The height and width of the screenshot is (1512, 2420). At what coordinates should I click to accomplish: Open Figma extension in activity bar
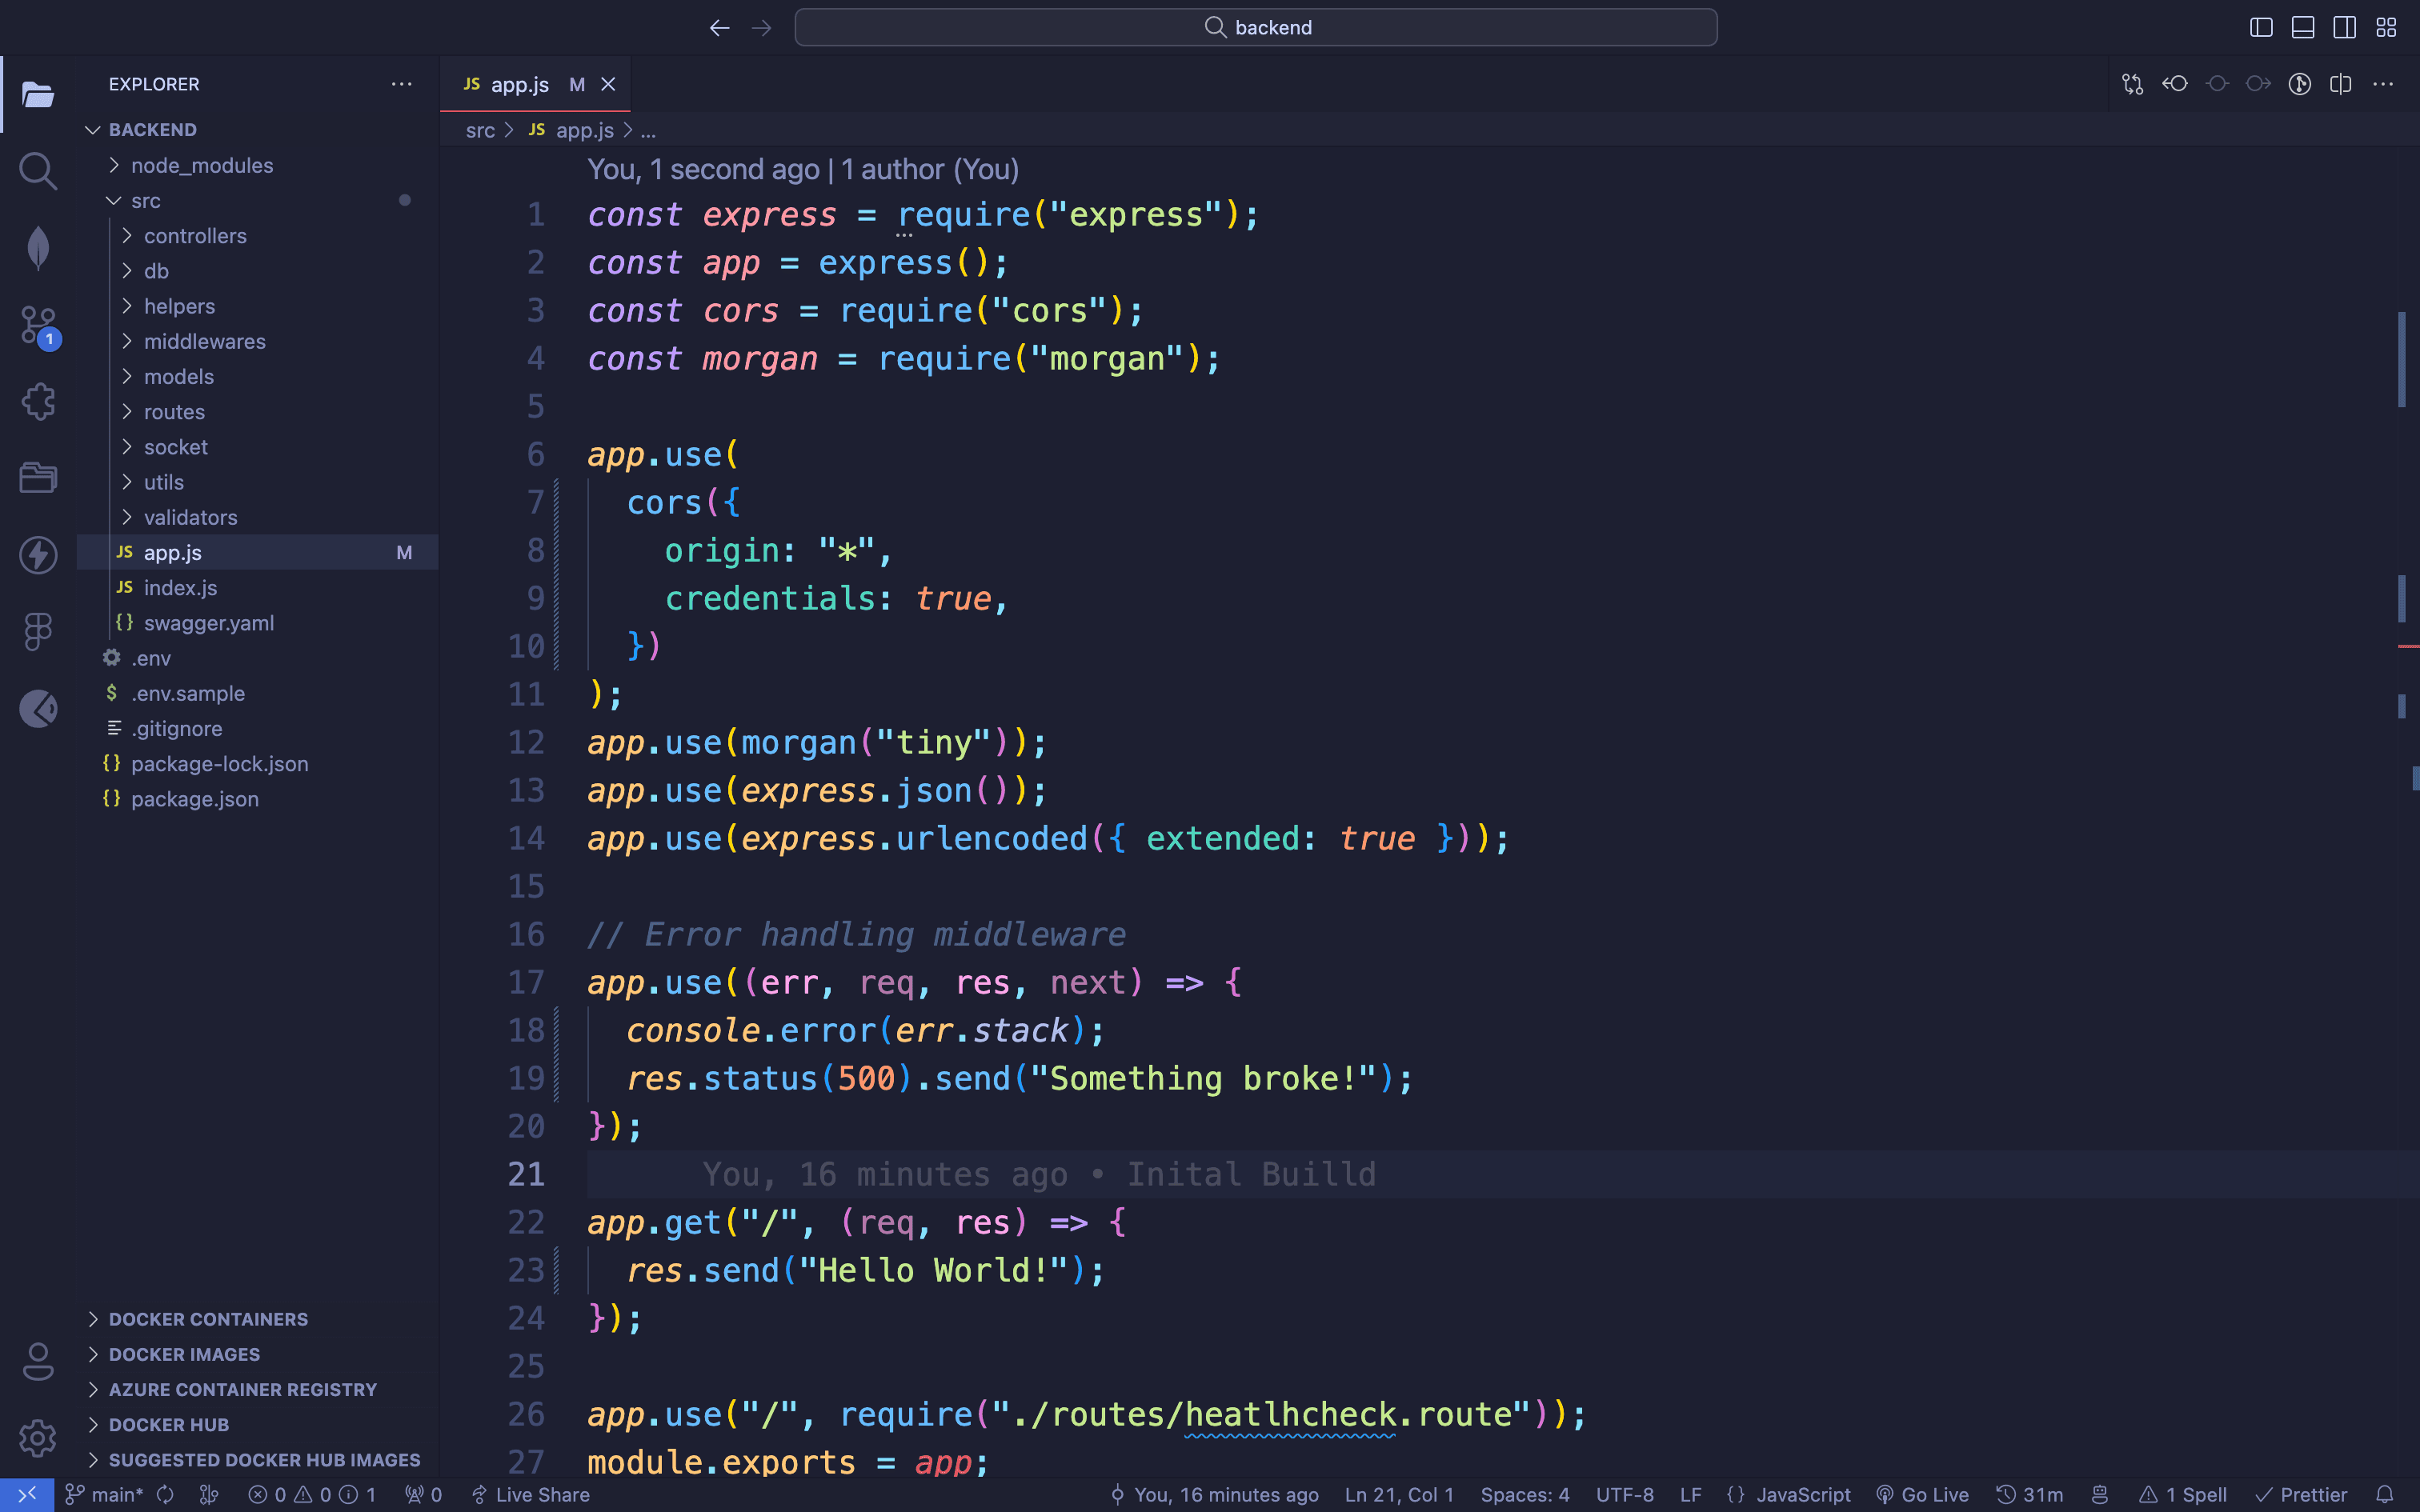coord(38,632)
